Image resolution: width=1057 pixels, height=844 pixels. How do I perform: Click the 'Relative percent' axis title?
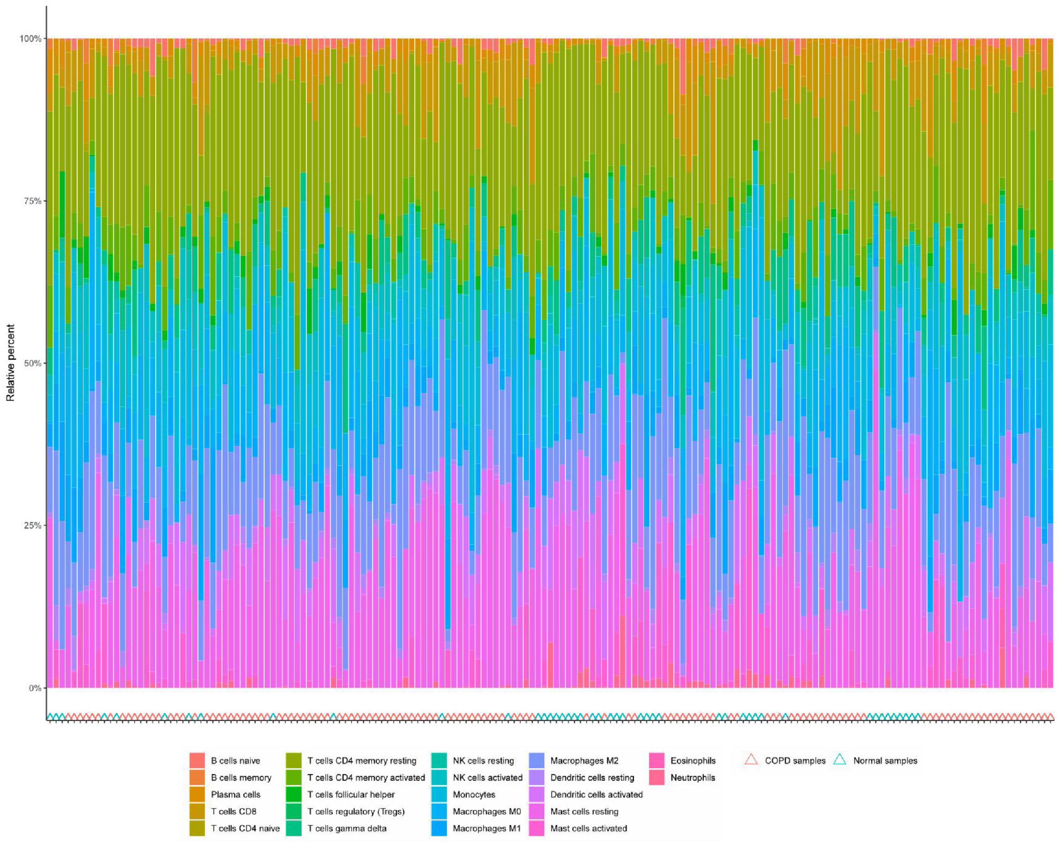click(x=11, y=362)
